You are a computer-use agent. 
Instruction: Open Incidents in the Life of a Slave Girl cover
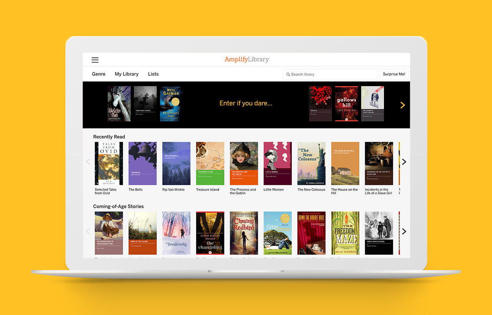(x=379, y=164)
